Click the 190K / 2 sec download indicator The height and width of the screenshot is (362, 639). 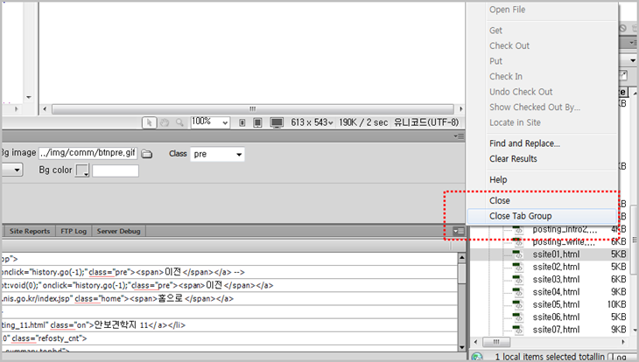point(363,122)
